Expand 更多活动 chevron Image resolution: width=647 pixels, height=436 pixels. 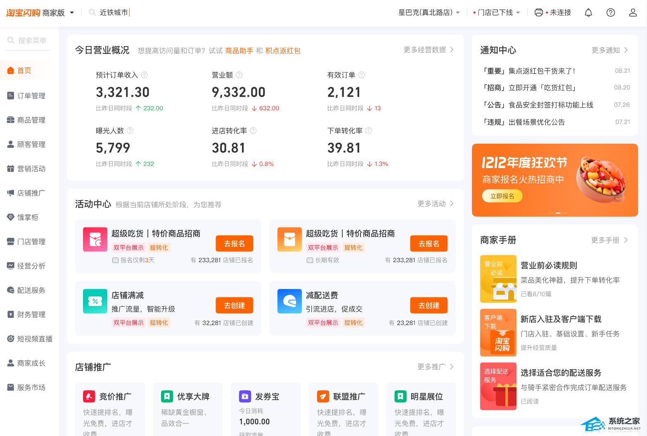(452, 204)
